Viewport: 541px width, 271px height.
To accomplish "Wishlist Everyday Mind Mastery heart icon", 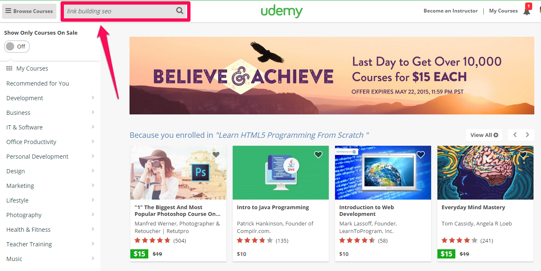I will [x=523, y=154].
